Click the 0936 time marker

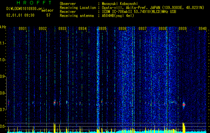tap(123, 29)
